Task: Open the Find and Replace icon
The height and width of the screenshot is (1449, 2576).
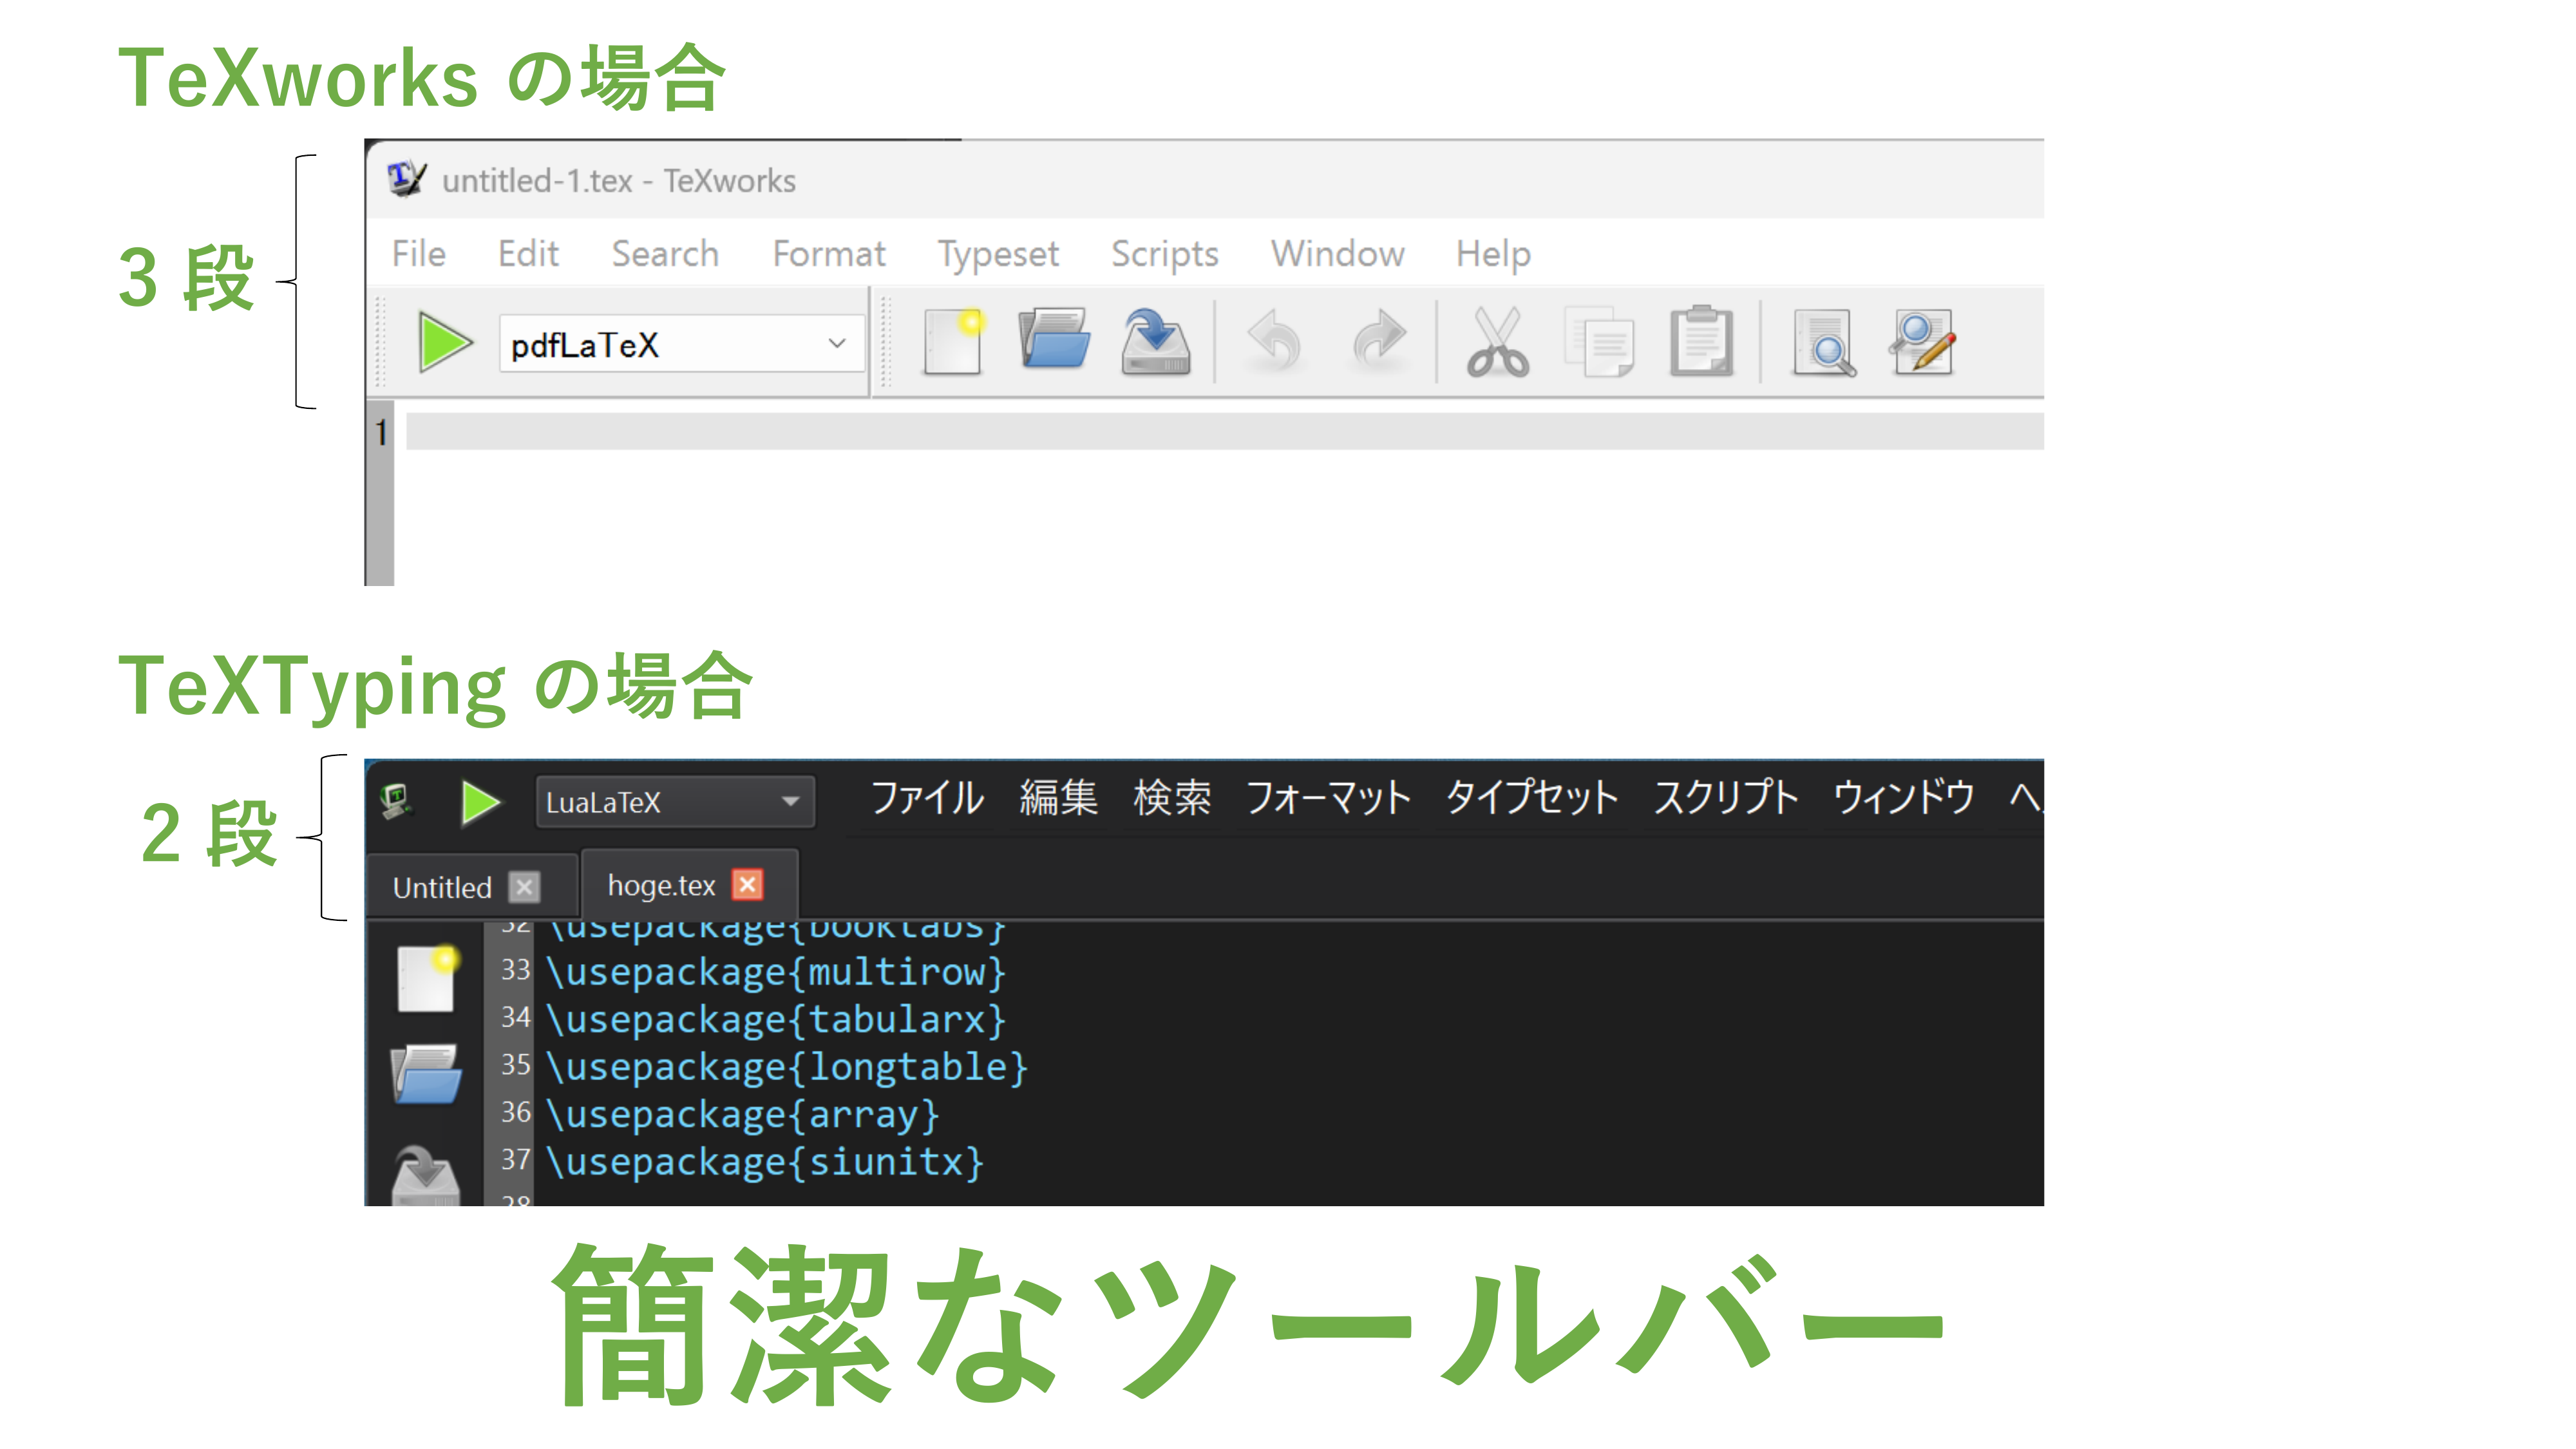Action: coord(1923,343)
